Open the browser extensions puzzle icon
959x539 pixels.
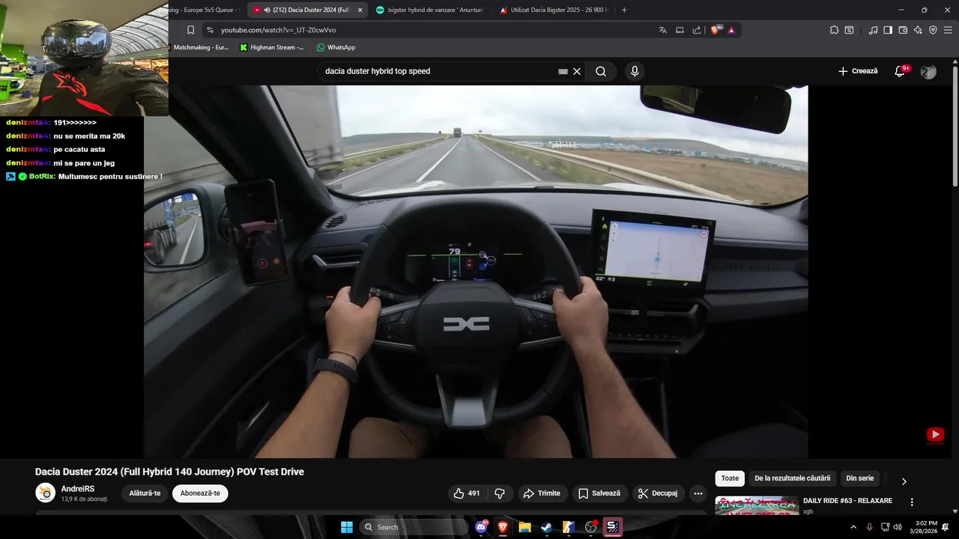click(x=834, y=30)
